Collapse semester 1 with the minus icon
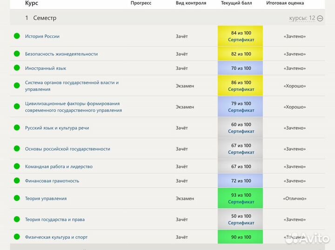This screenshot has height=250, width=335. point(320,18)
